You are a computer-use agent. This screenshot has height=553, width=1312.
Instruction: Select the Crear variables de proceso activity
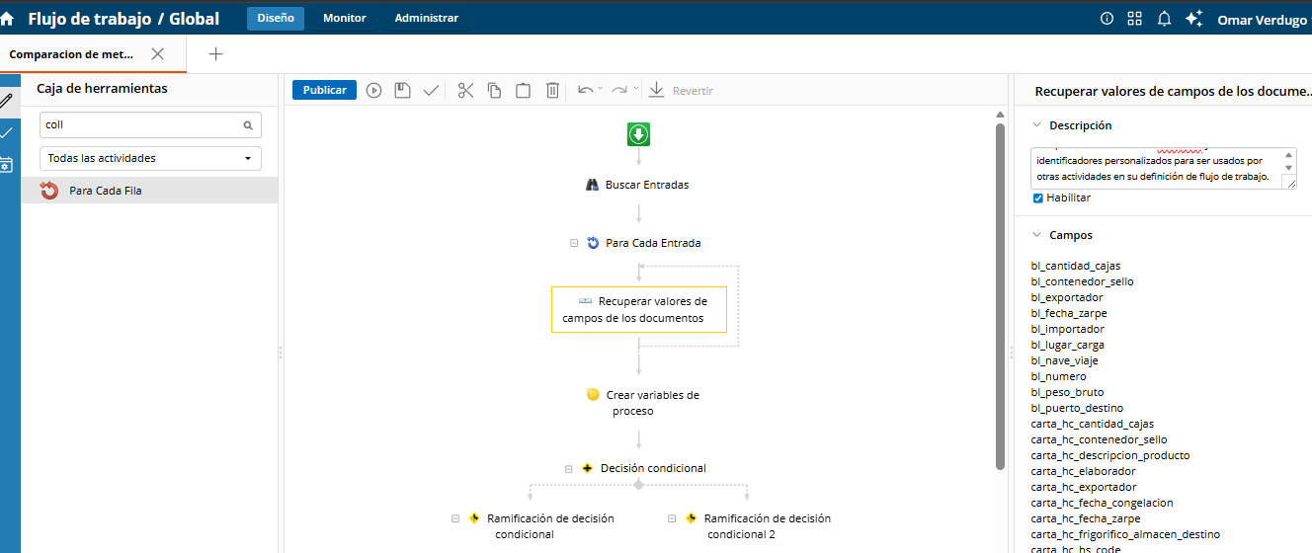(x=642, y=403)
